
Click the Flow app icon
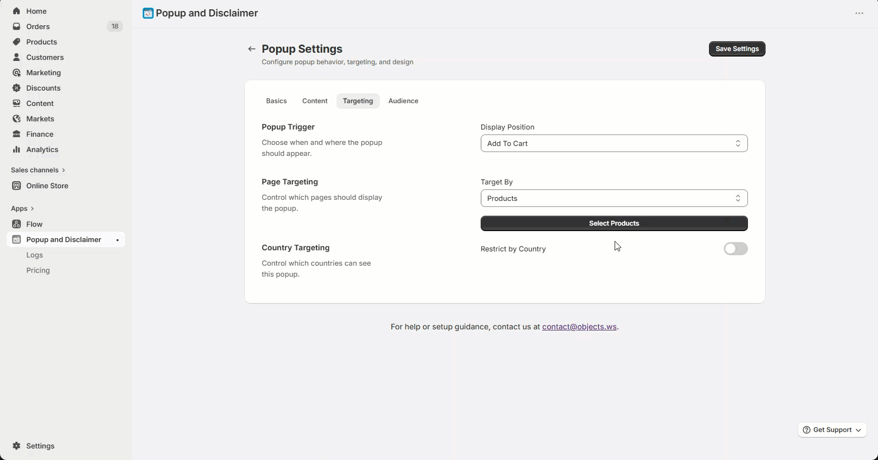(16, 224)
